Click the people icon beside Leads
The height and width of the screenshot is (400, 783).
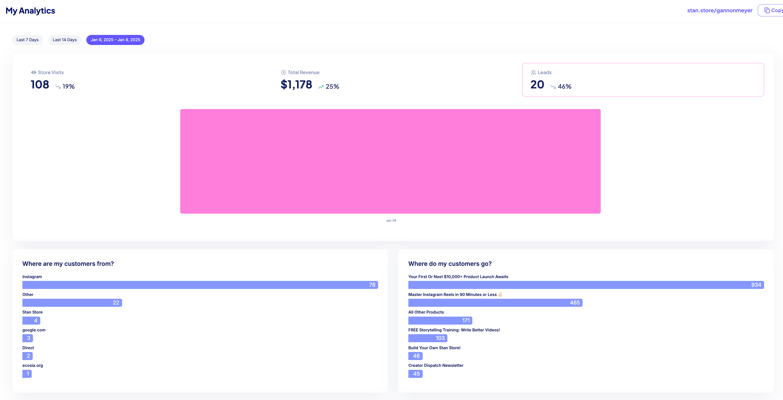[x=533, y=72]
